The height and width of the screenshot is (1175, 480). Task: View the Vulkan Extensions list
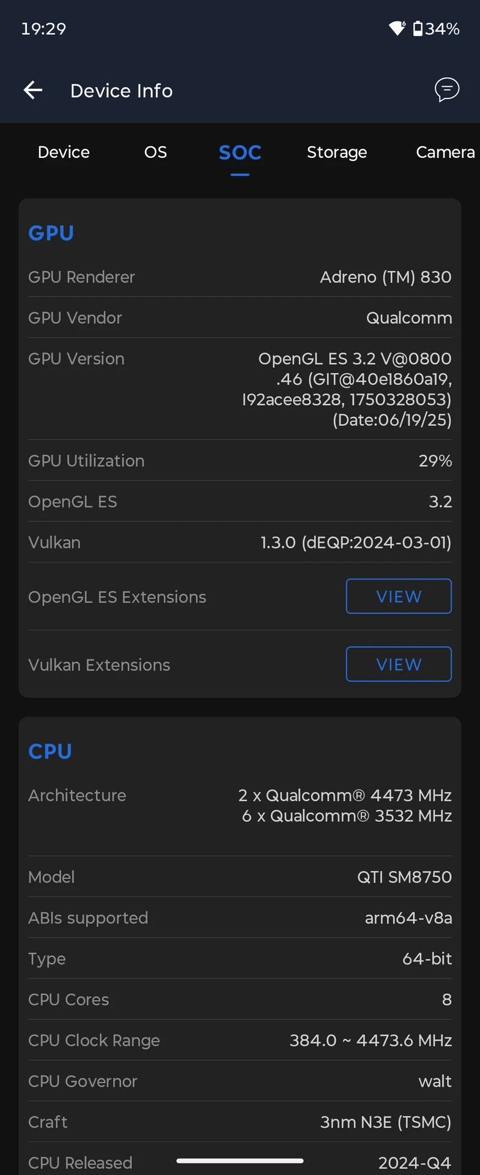click(x=399, y=665)
